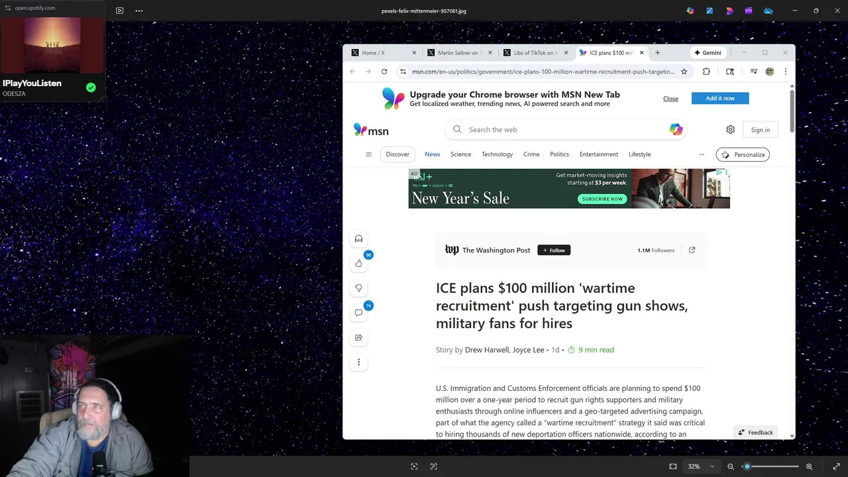Click the Search the web field

(565, 130)
